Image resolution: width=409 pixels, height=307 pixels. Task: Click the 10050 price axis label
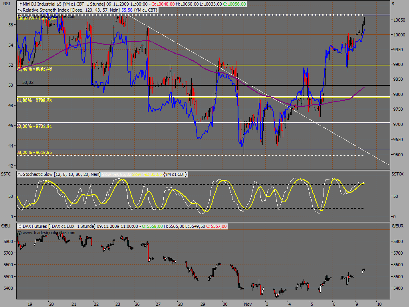click(x=399, y=20)
